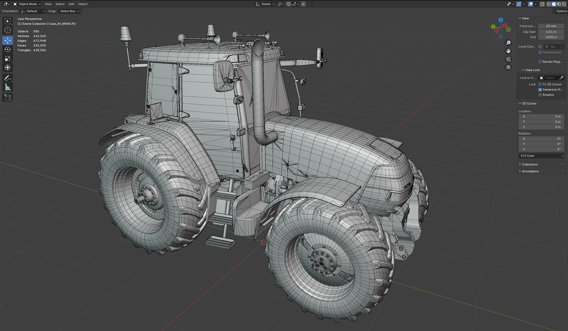Viewport: 568px width, 331px height.
Task: Click the 3D Cursor Location X field
Action: 541,117
